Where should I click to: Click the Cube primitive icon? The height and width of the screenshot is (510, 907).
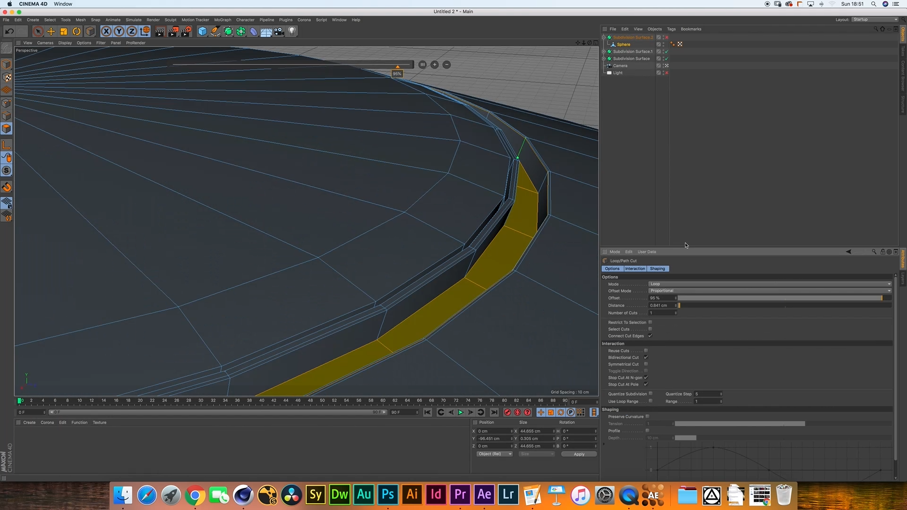click(202, 32)
